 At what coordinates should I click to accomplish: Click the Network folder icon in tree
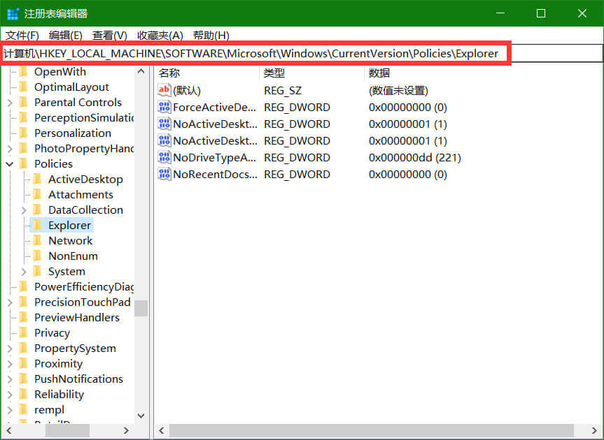[x=38, y=241]
